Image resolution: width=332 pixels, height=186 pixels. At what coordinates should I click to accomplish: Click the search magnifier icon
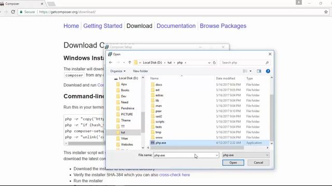(267, 63)
